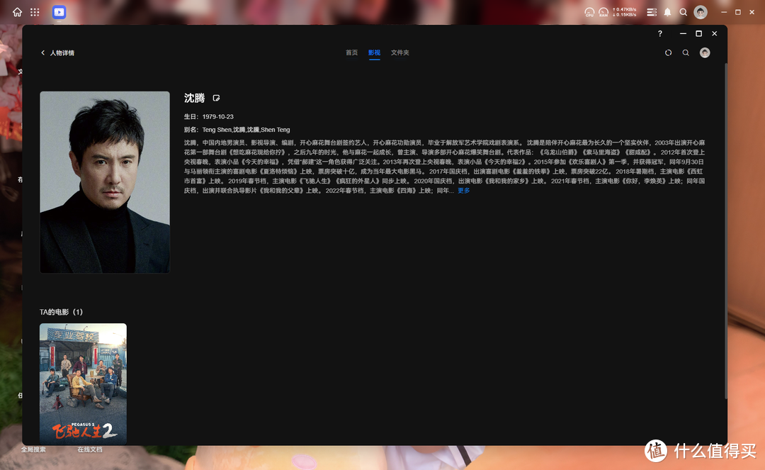Edit 沈腾's profile info icon
Image resolution: width=765 pixels, height=470 pixels.
216,98
